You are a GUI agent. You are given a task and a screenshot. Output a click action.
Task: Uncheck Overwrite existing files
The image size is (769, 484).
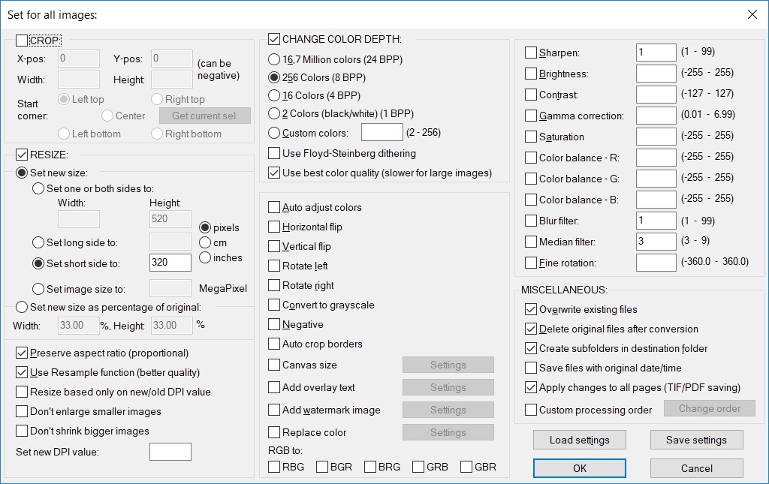(531, 309)
